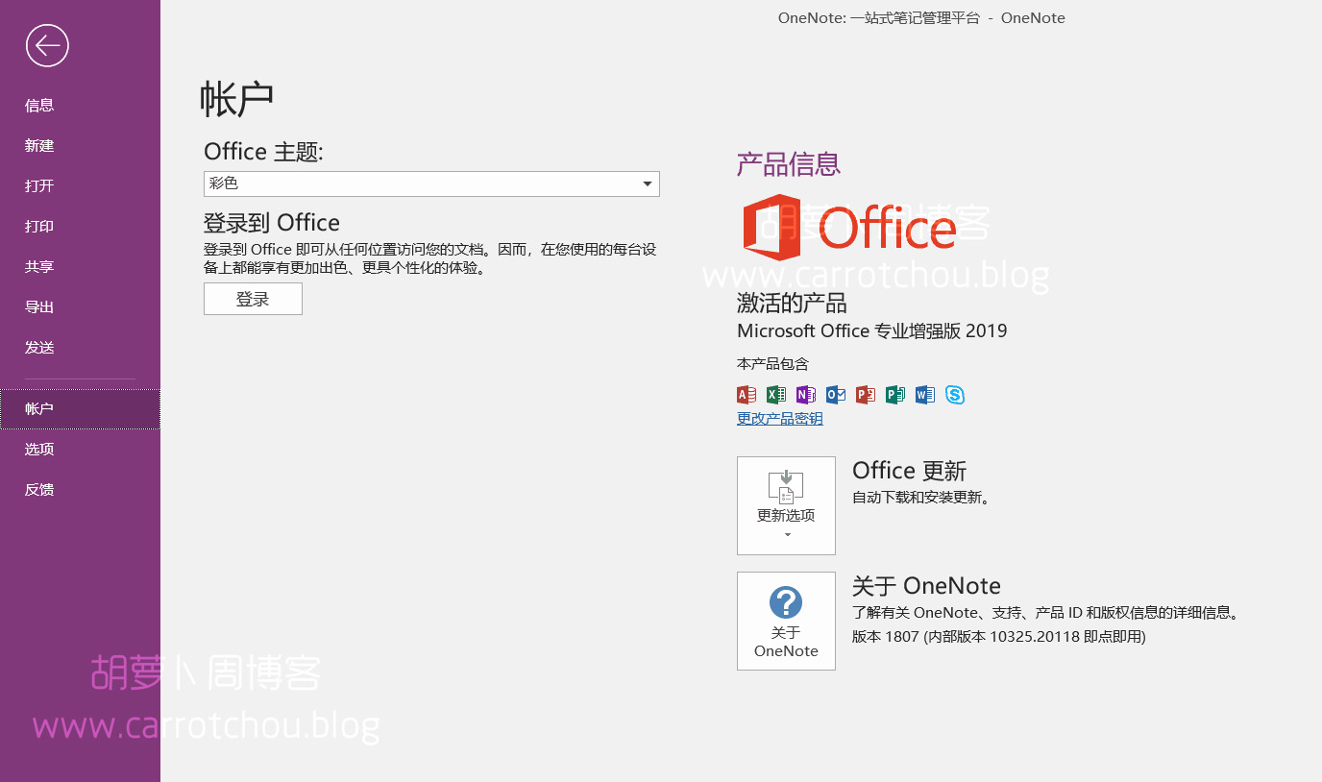Click the 登录到 Office 即可从任何位置 description paragraph

pyautogui.click(x=430, y=259)
